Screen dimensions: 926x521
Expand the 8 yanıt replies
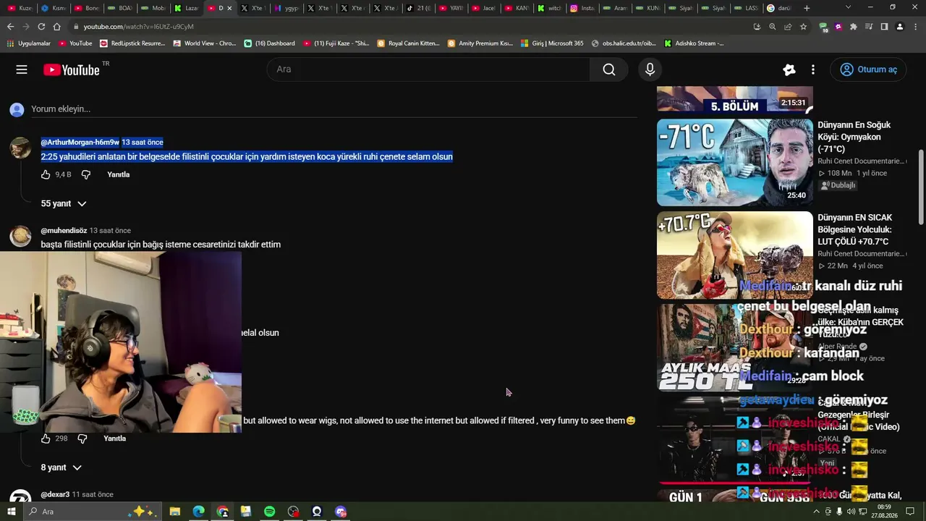(61, 467)
